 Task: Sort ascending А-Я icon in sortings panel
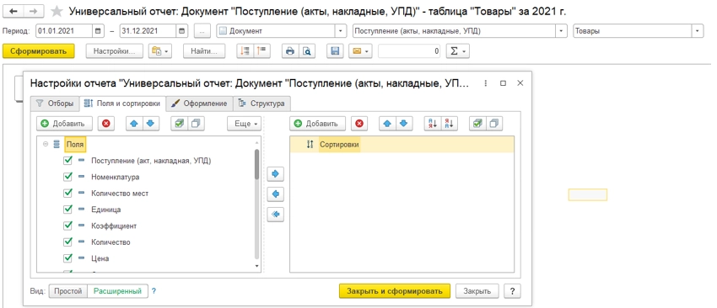coord(432,124)
